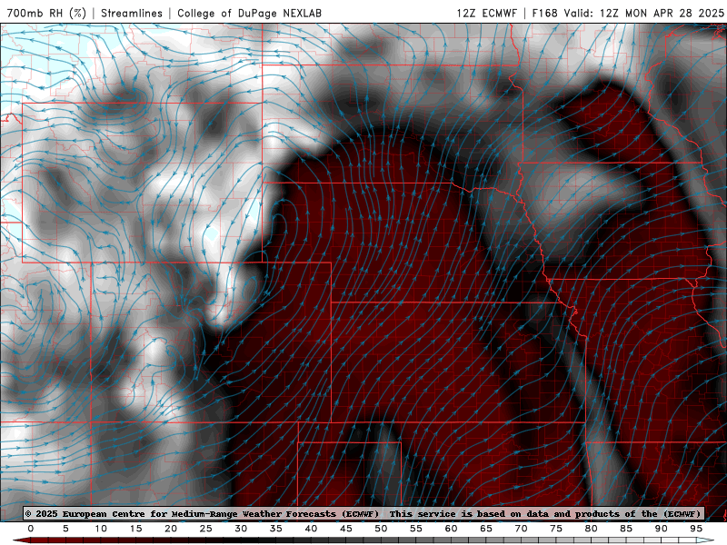Click the "75" value on the legend

[x=556, y=529]
